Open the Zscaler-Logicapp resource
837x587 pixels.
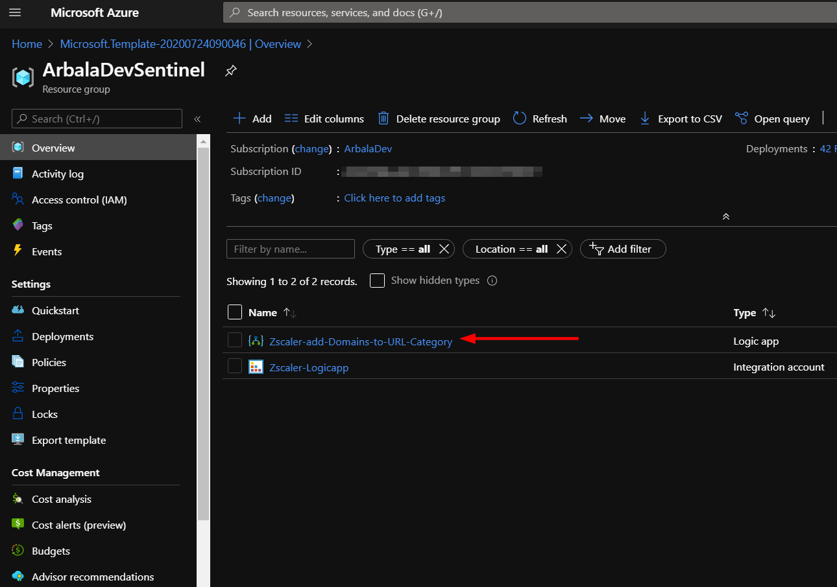[x=309, y=367]
